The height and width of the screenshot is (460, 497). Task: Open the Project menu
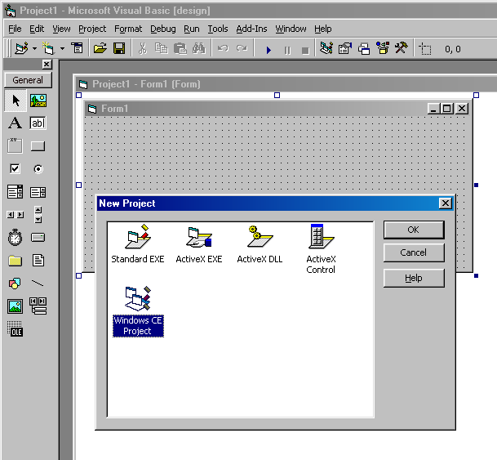coord(92,29)
